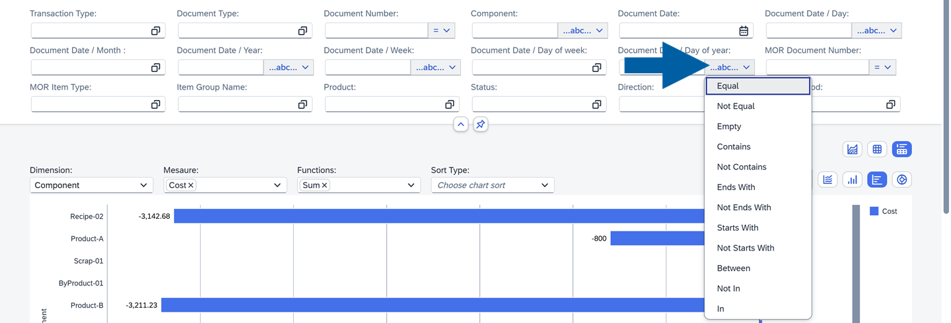The height and width of the screenshot is (323, 951).
Task: Pick the "Between" operator option
Action: click(734, 268)
